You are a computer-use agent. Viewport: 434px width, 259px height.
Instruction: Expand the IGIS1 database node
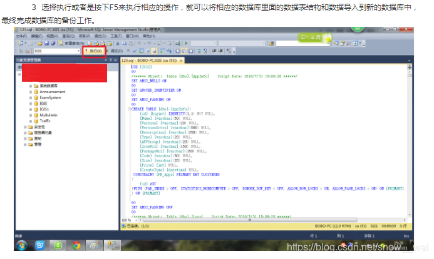point(31,109)
